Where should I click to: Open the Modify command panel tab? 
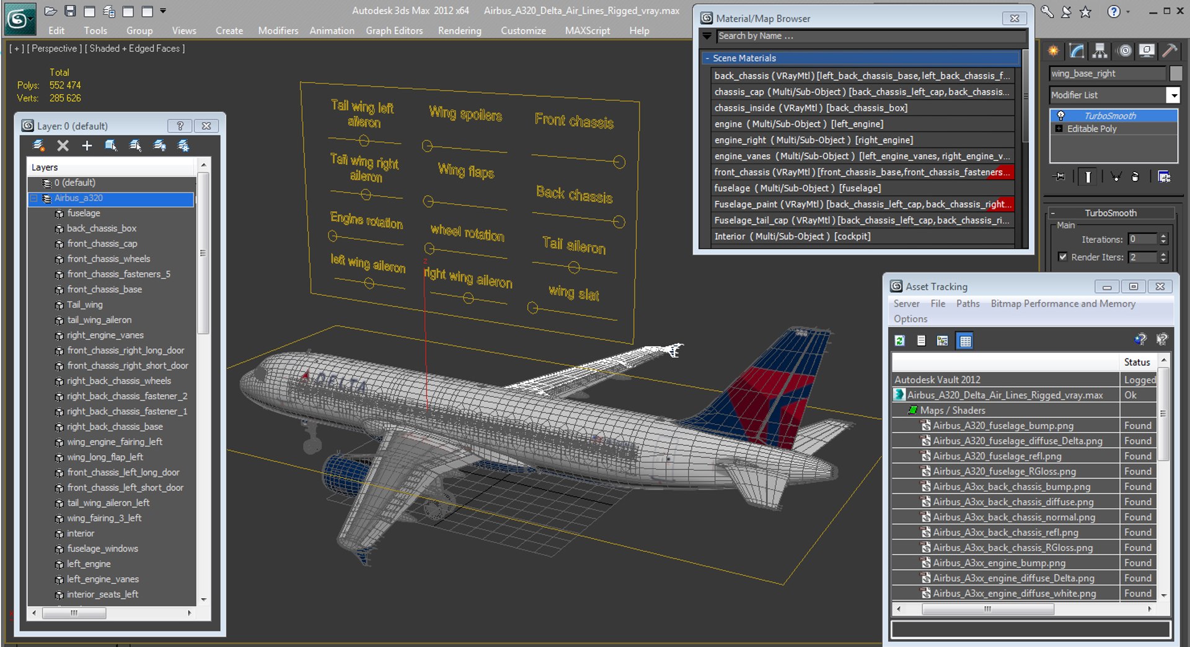pos(1077,51)
